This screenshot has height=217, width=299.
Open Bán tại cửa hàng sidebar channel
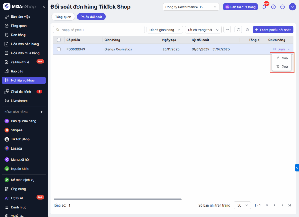pos(24,121)
